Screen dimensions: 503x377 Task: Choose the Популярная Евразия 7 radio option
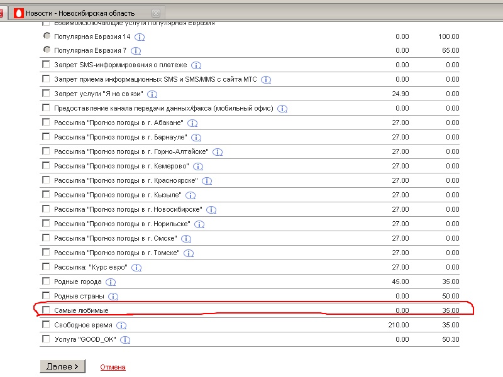(46, 50)
